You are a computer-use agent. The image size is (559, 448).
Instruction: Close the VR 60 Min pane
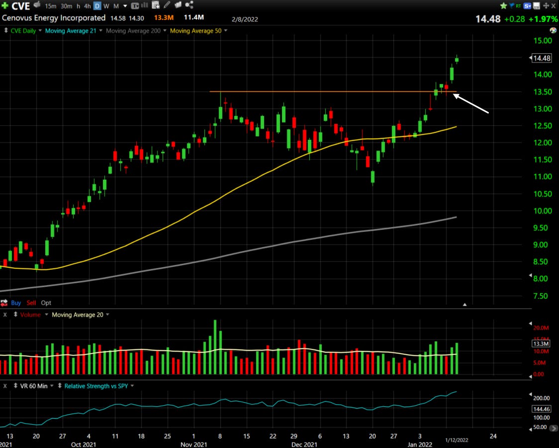coord(5,386)
